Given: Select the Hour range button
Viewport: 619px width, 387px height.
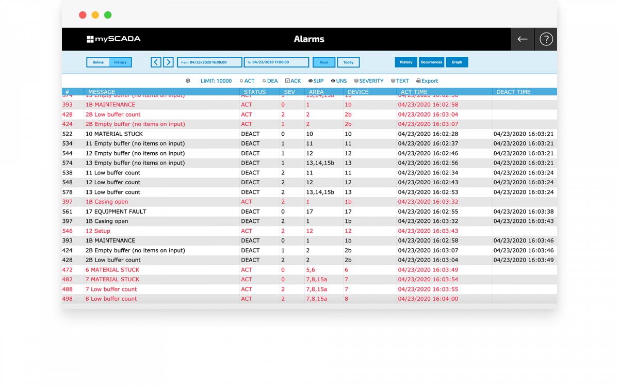Looking at the screenshot, I should (324, 62).
